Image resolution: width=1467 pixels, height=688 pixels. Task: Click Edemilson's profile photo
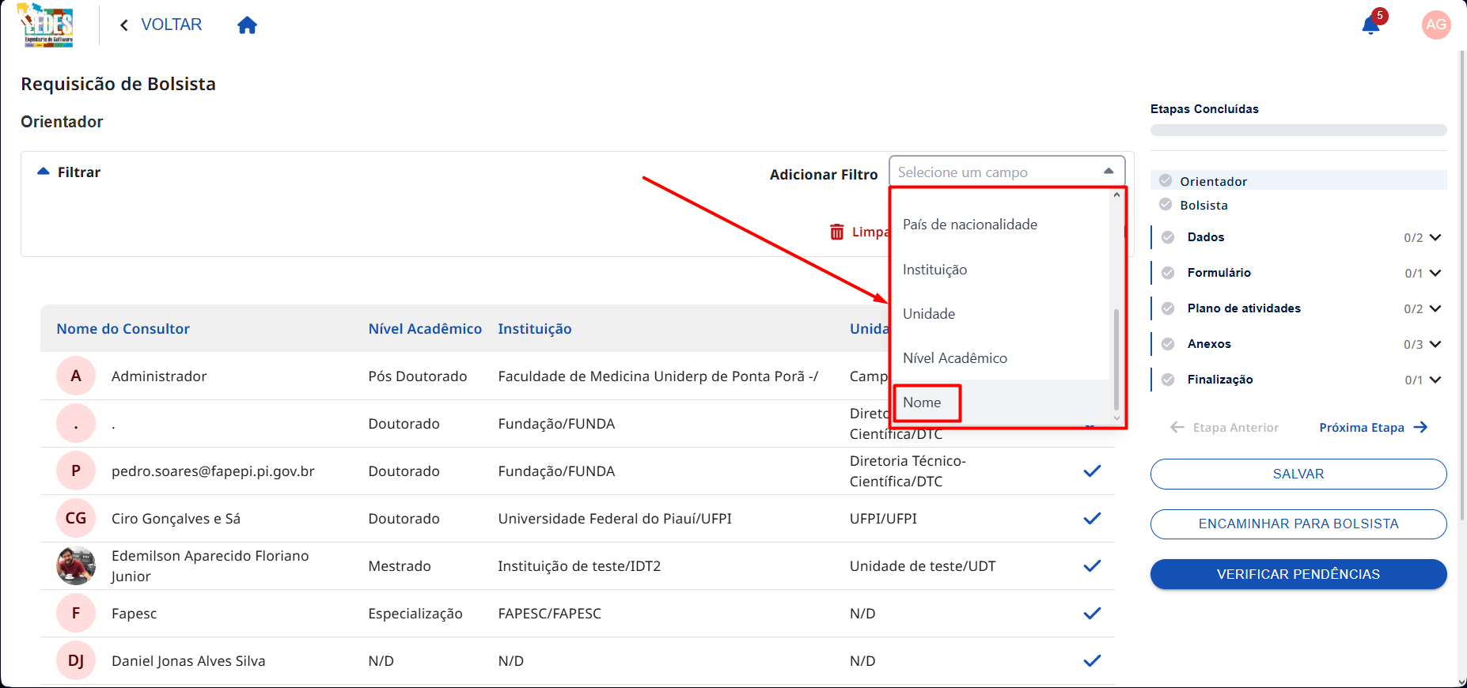[x=76, y=565]
